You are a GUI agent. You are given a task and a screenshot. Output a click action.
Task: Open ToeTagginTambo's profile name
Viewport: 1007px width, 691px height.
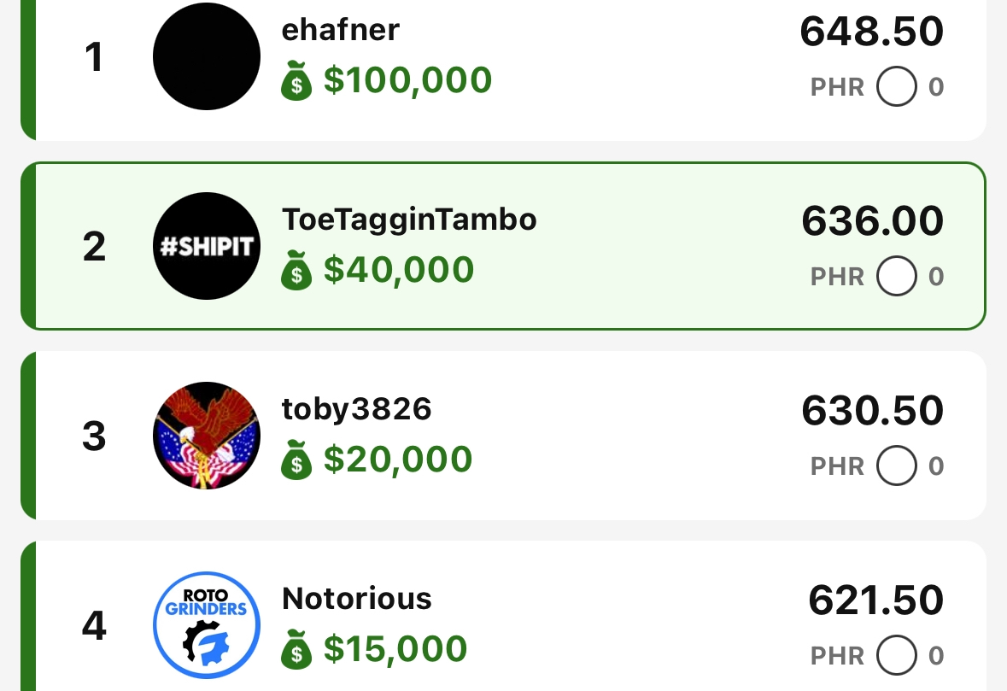[x=409, y=220]
